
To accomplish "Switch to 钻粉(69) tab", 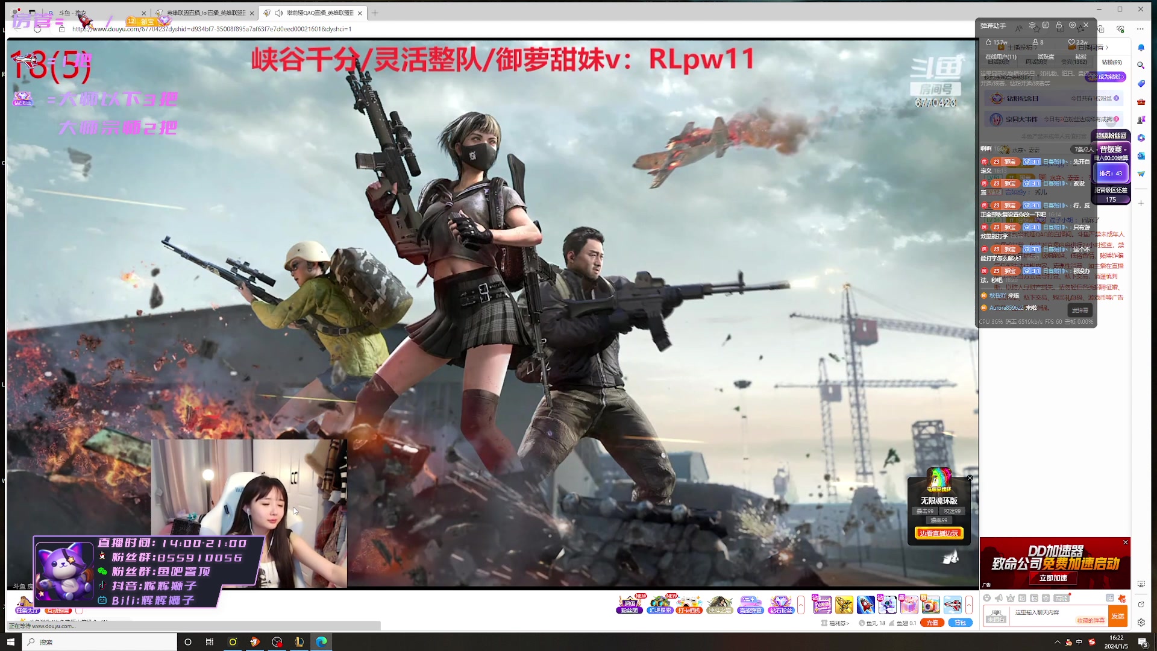I will 1112,62.
